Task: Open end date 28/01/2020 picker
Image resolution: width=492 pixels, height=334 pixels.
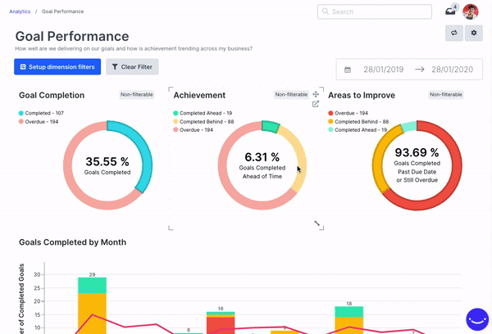Action: click(x=452, y=70)
